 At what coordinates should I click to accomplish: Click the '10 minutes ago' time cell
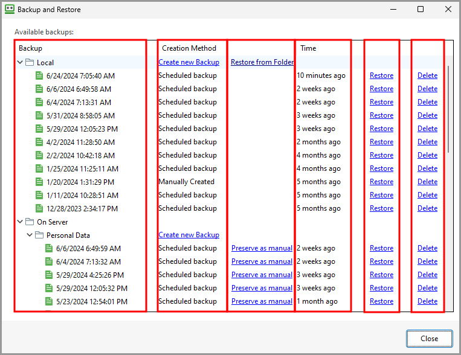[321, 75]
